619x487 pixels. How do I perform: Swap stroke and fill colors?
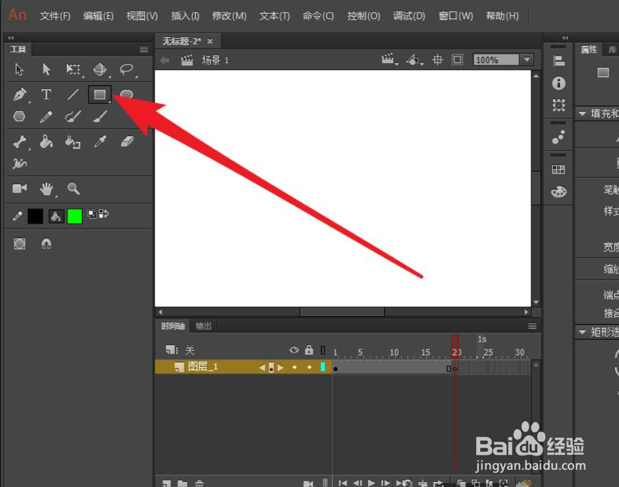coord(104,214)
